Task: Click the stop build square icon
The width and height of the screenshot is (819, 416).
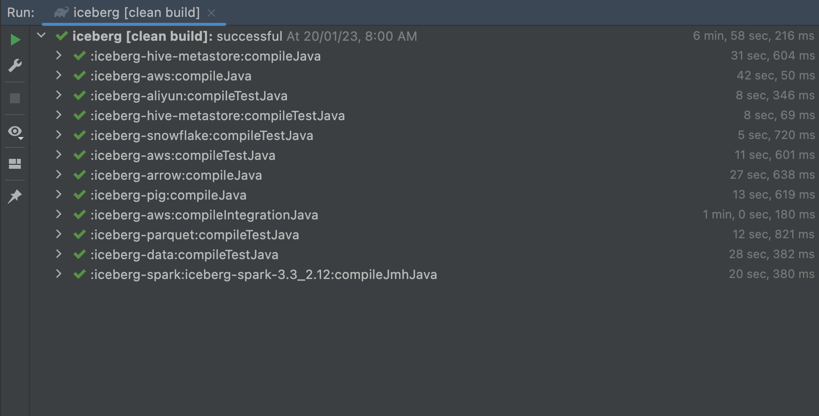Action: (x=15, y=98)
